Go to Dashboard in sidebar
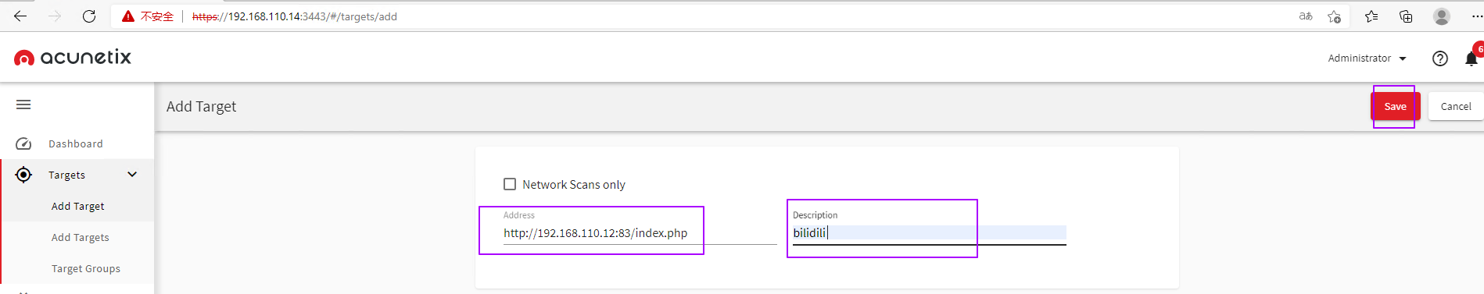This screenshot has width=1484, height=294. point(76,143)
